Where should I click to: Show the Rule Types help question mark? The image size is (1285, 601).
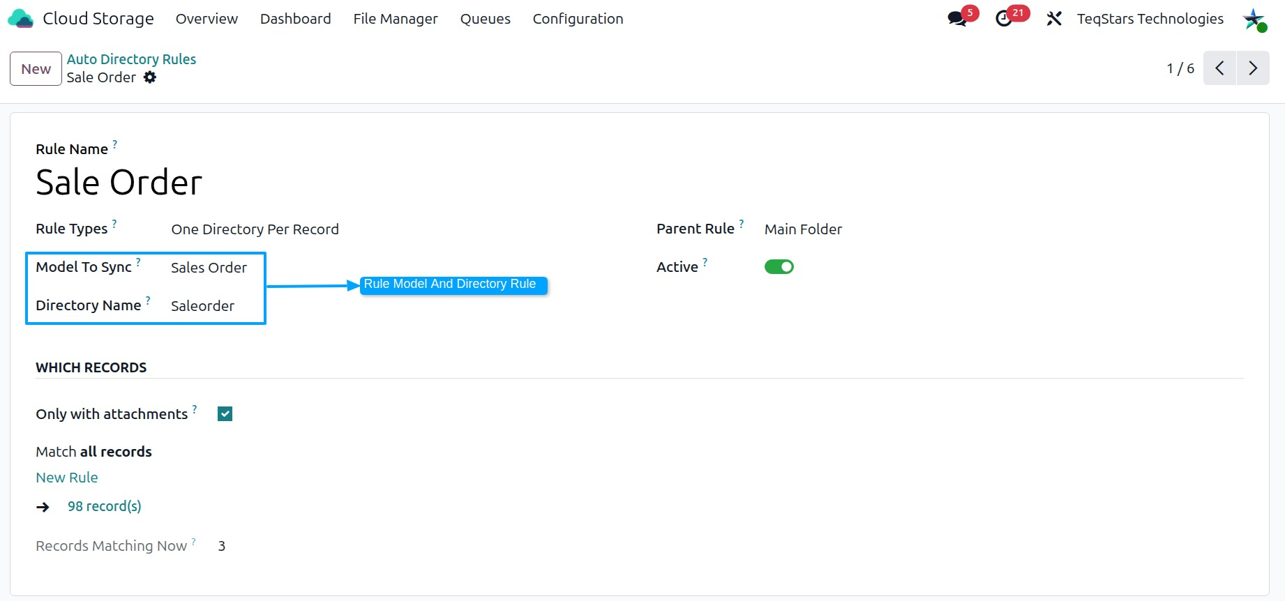114,224
